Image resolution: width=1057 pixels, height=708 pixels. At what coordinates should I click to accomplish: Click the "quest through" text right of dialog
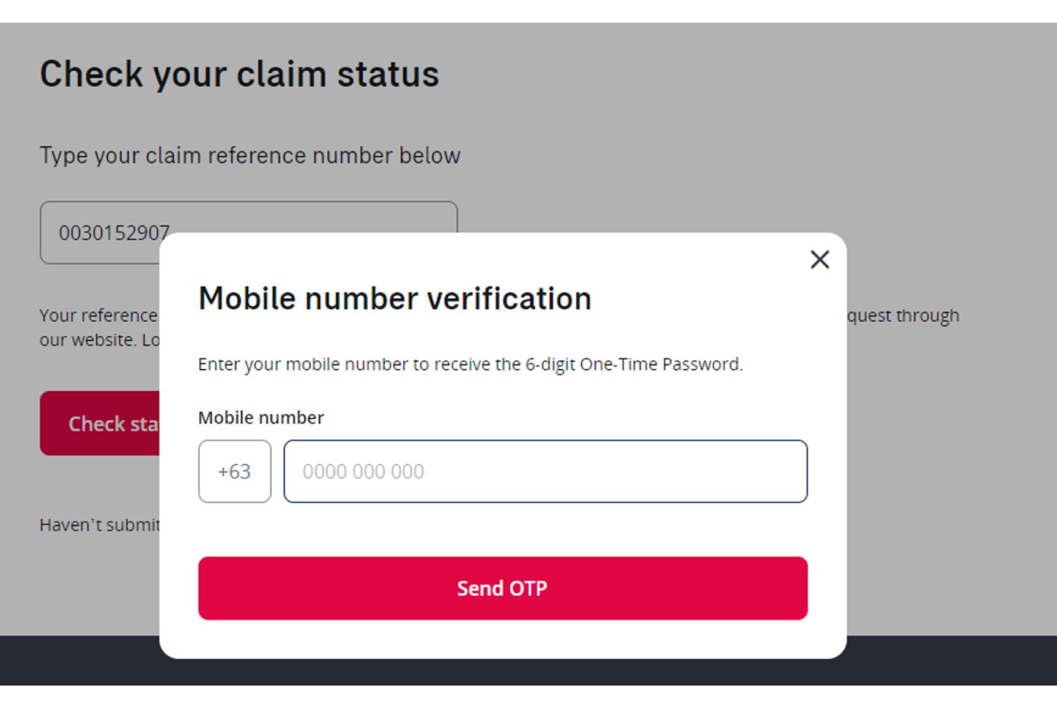click(x=903, y=315)
